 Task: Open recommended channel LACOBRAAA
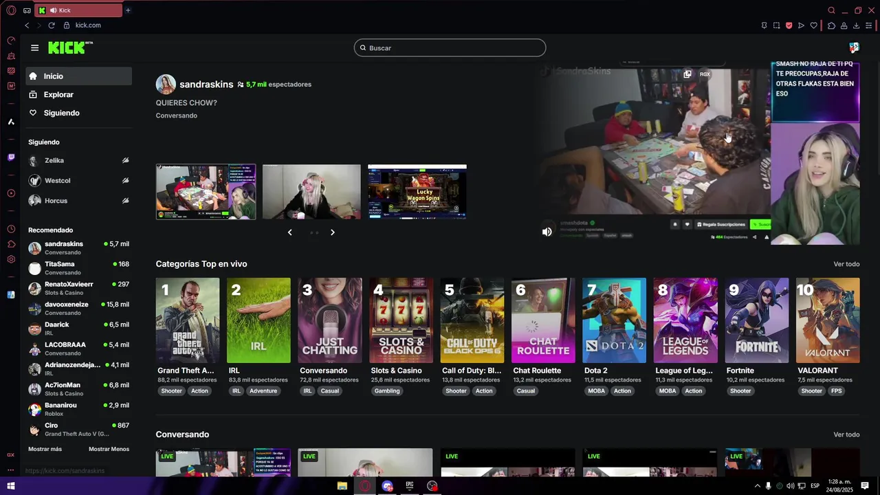78,349
